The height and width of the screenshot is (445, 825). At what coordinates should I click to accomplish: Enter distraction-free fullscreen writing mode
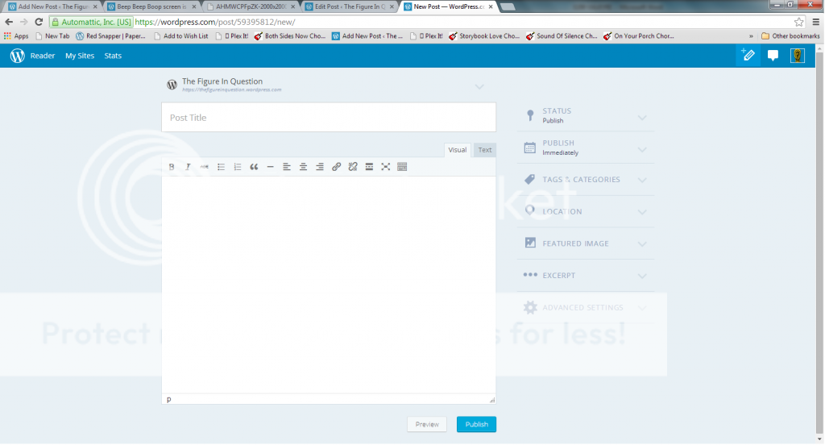tap(386, 167)
